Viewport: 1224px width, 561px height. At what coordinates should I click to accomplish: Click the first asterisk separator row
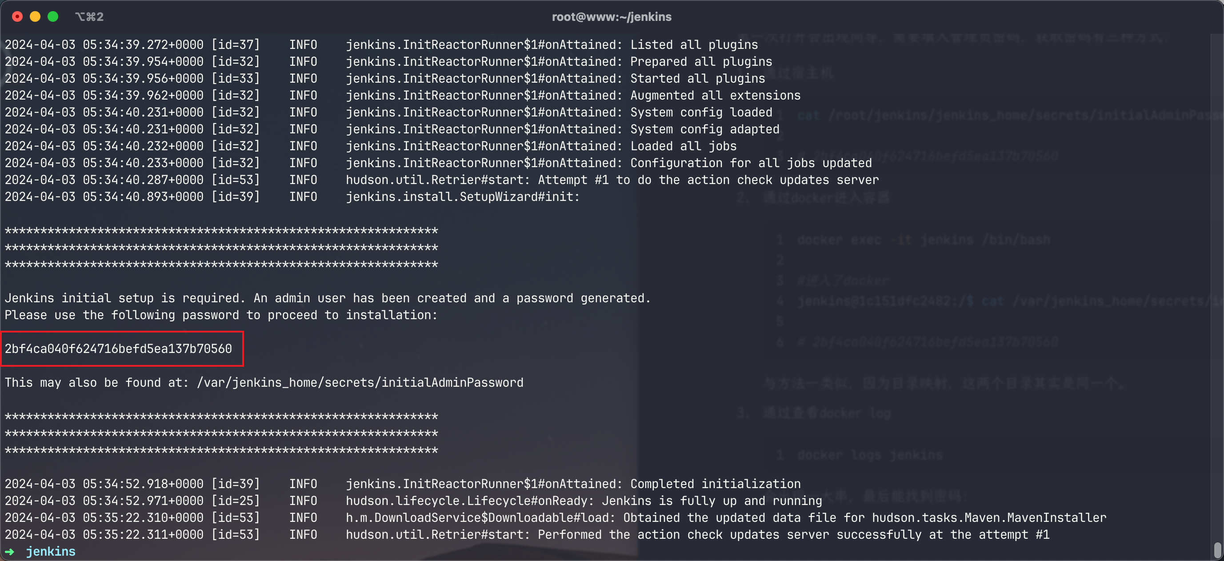pos(221,231)
